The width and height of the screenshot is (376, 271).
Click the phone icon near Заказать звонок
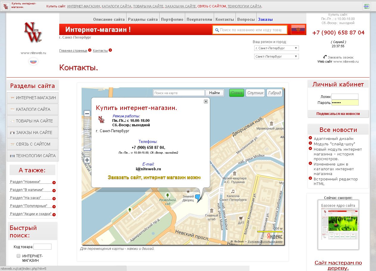coord(325,57)
